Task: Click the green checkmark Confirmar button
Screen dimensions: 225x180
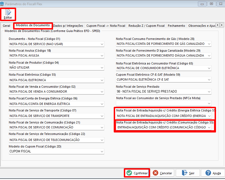Action: (x=137, y=173)
